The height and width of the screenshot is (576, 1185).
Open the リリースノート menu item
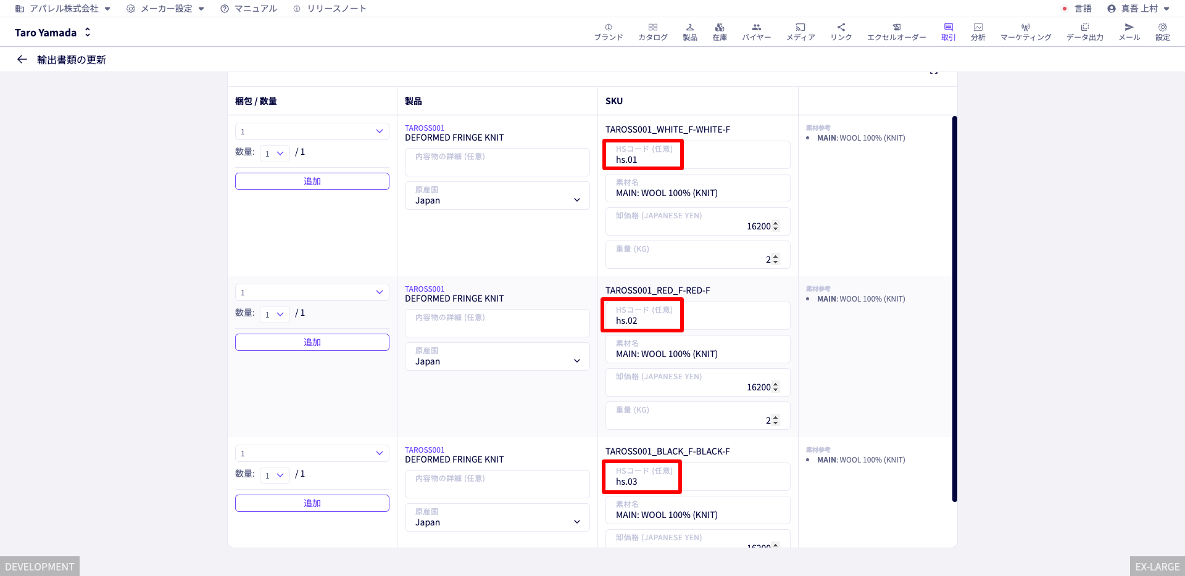tap(330, 9)
